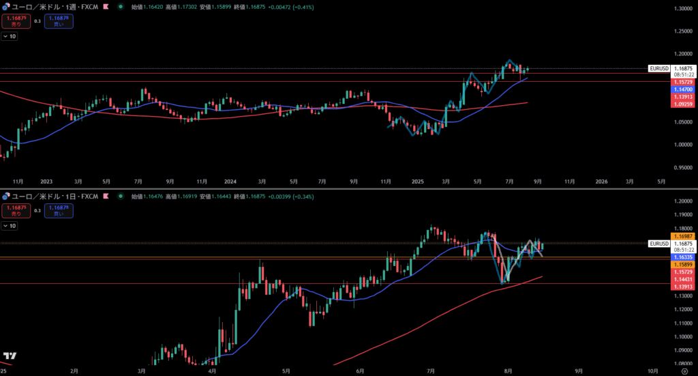The image size is (698, 376).
Task: Click the 1.20000 scale value on daily price axis
Action: [683, 201]
